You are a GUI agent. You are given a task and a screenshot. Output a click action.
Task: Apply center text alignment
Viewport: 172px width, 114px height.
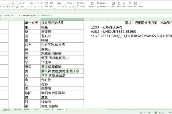(32, 7)
